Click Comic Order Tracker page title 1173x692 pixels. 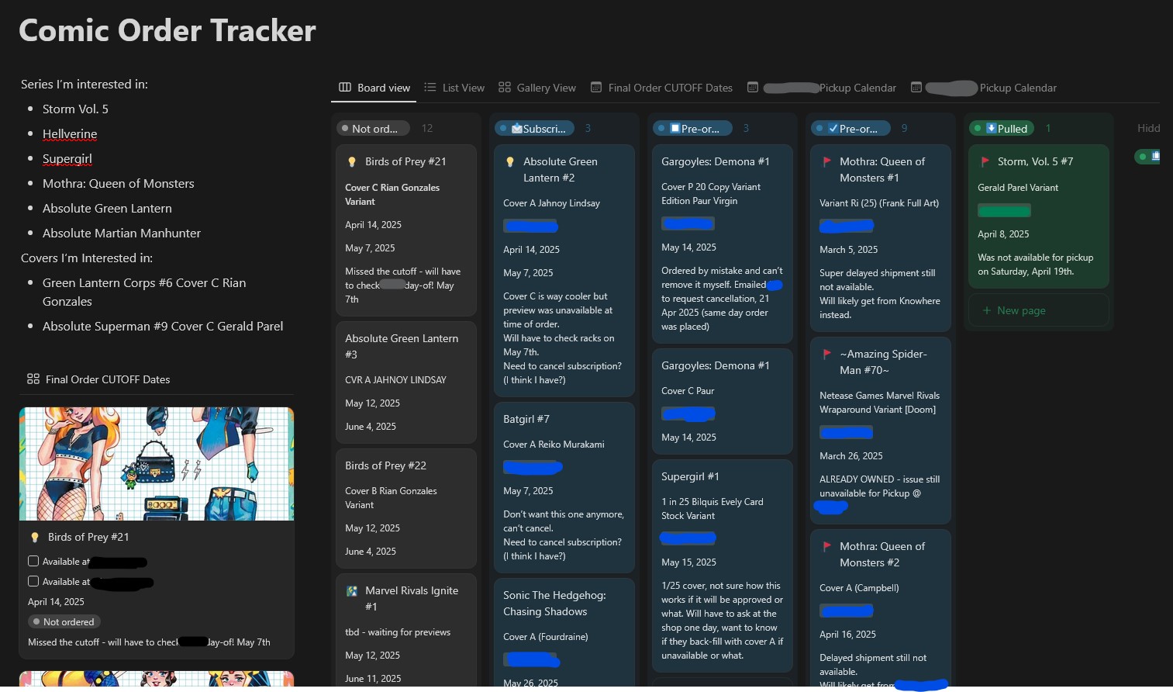167,30
